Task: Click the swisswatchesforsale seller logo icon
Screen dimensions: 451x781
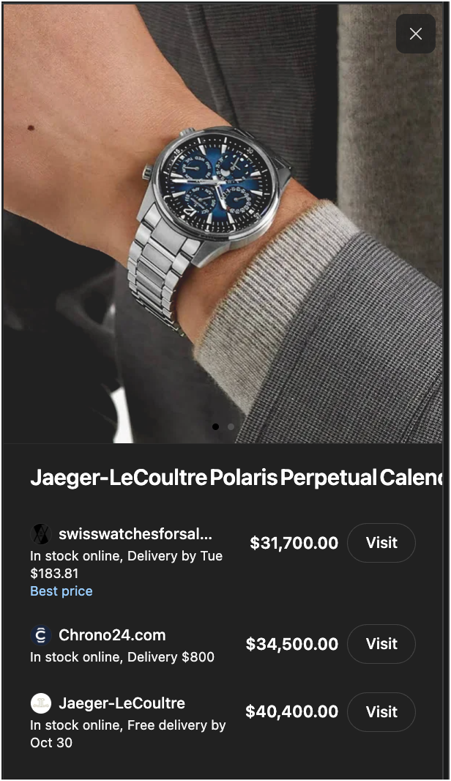Action: click(41, 534)
